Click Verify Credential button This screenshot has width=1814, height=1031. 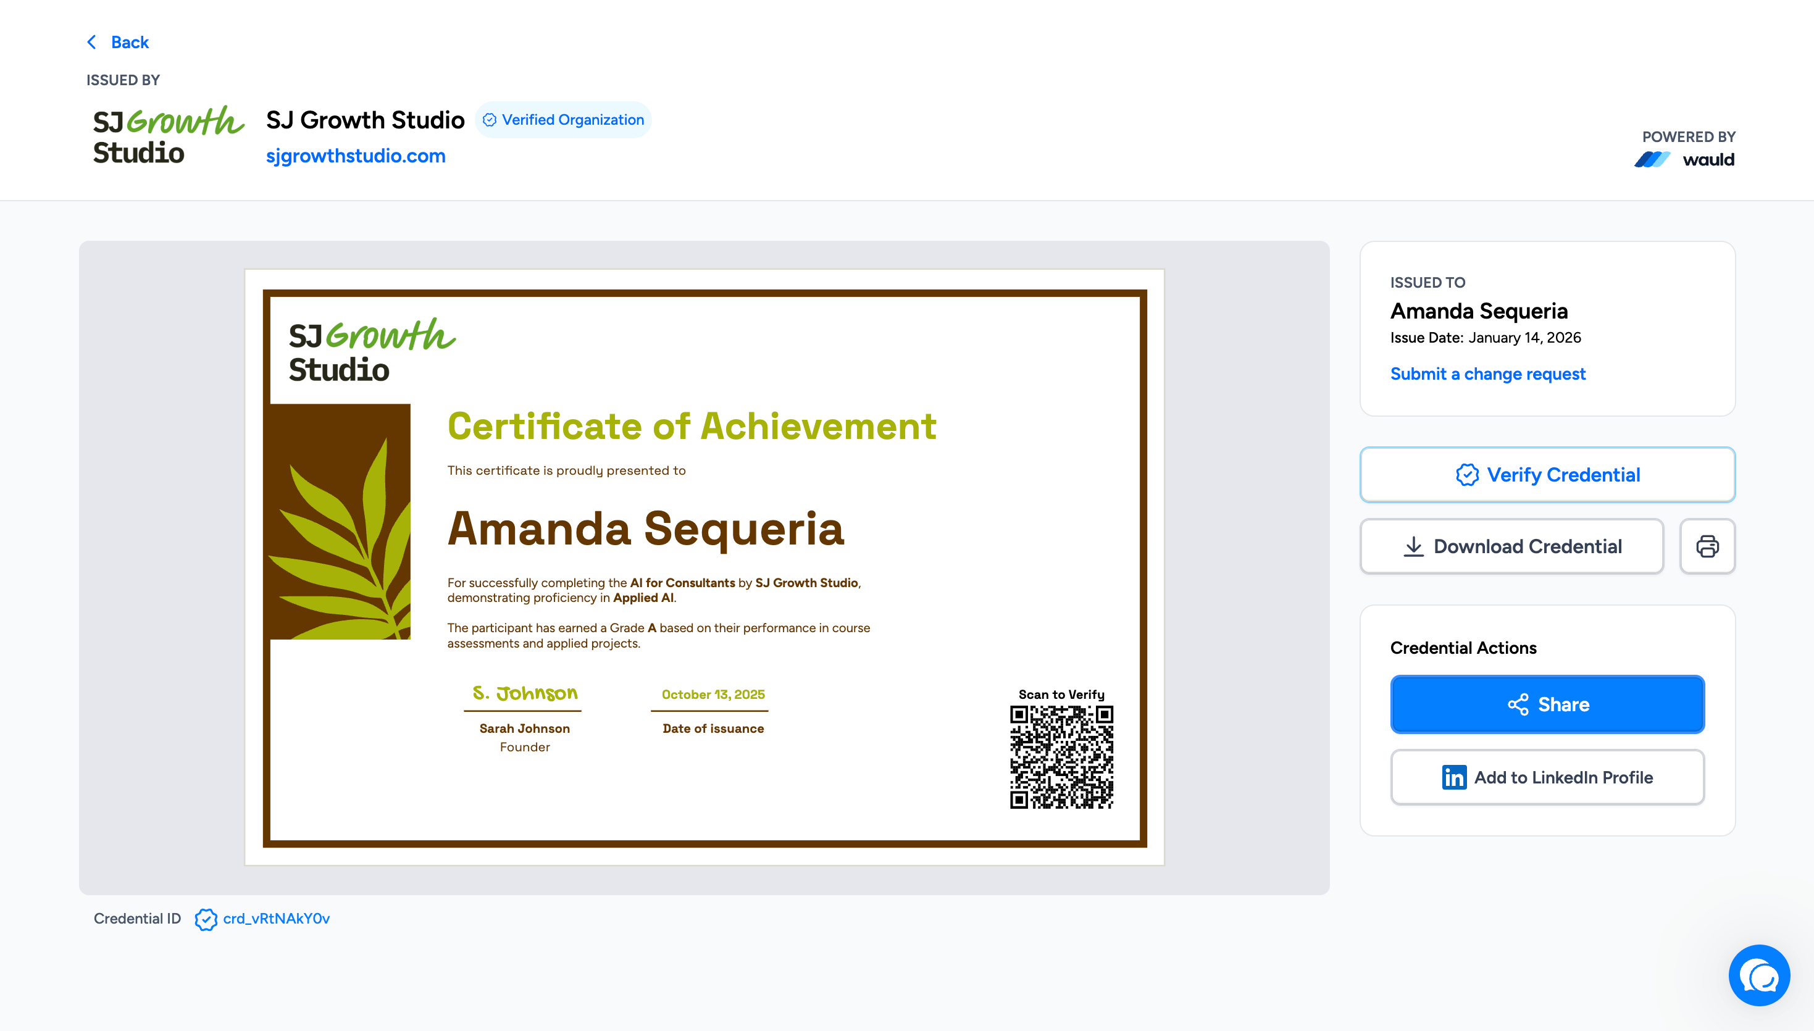coord(1547,474)
